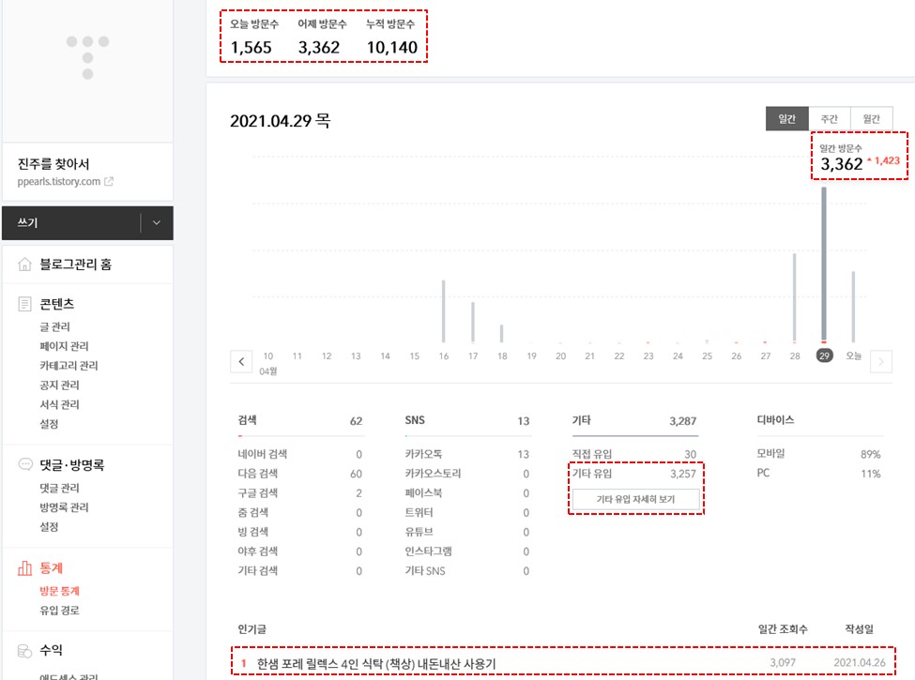
Task: Open 설정 under 댓글·방명록
Action: pos(49,526)
